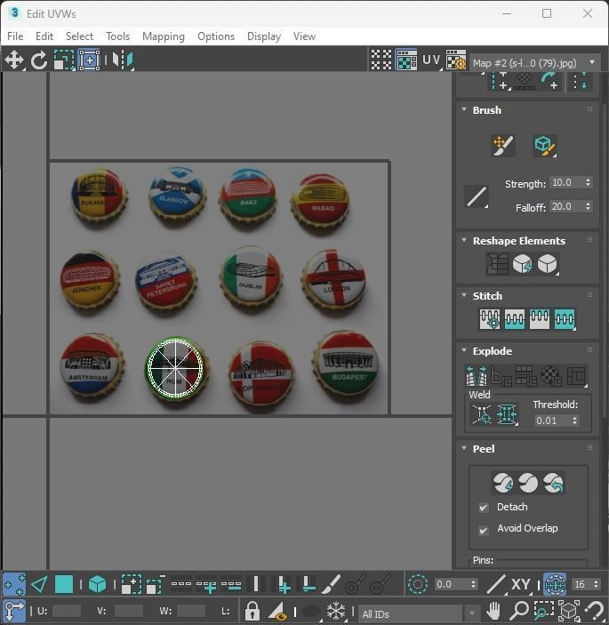Viewport: 609px width, 625px height.
Task: Click the selected Rome bottle cap UV cluster
Action: pos(175,368)
